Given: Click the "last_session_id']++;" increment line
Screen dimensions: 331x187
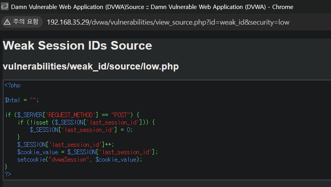Looking at the screenshot, I should (x=66, y=145).
